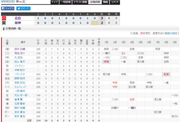Open player 田中 広輔 profile

coord(20,49)
